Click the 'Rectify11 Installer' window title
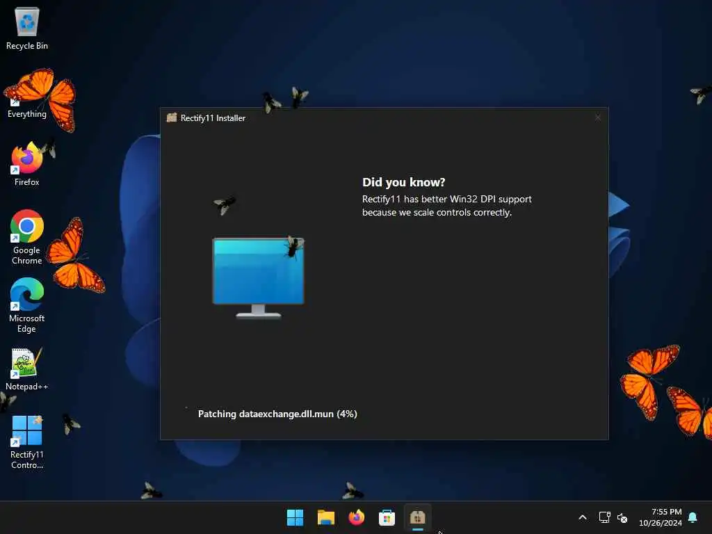Image resolution: width=712 pixels, height=534 pixels. (213, 118)
